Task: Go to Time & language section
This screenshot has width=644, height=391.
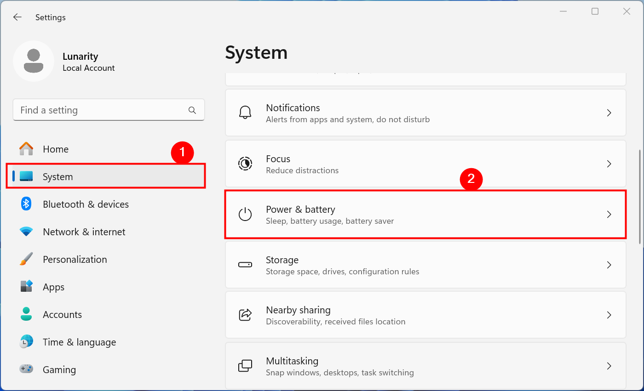Action: pos(79,342)
